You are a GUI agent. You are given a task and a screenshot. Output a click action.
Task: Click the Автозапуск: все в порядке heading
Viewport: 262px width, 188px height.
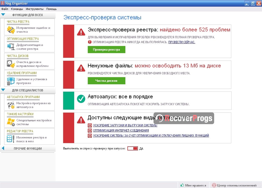[x=120, y=97]
